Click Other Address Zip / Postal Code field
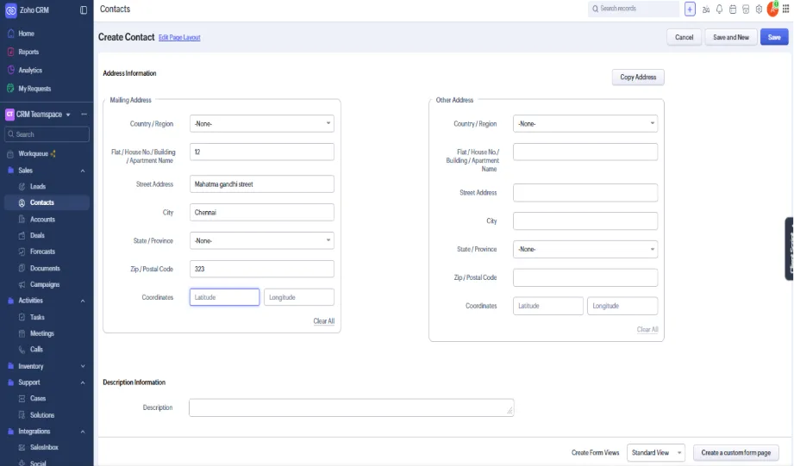This screenshot has height=466, width=794. coord(585,277)
